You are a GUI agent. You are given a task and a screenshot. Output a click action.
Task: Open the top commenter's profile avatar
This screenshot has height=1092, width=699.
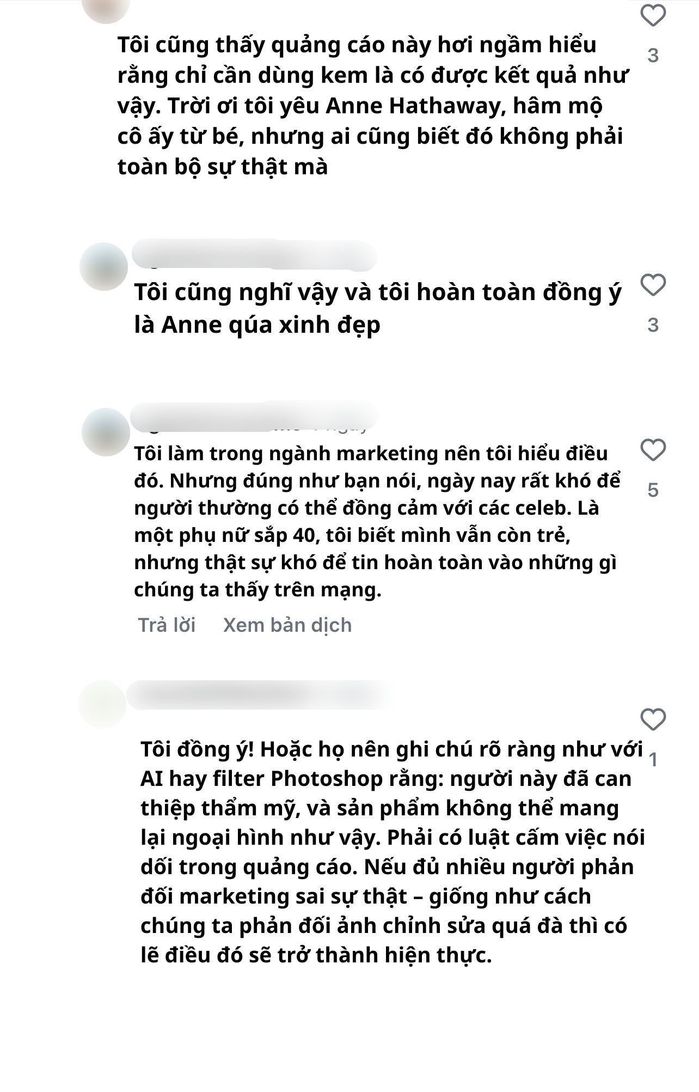106,8
